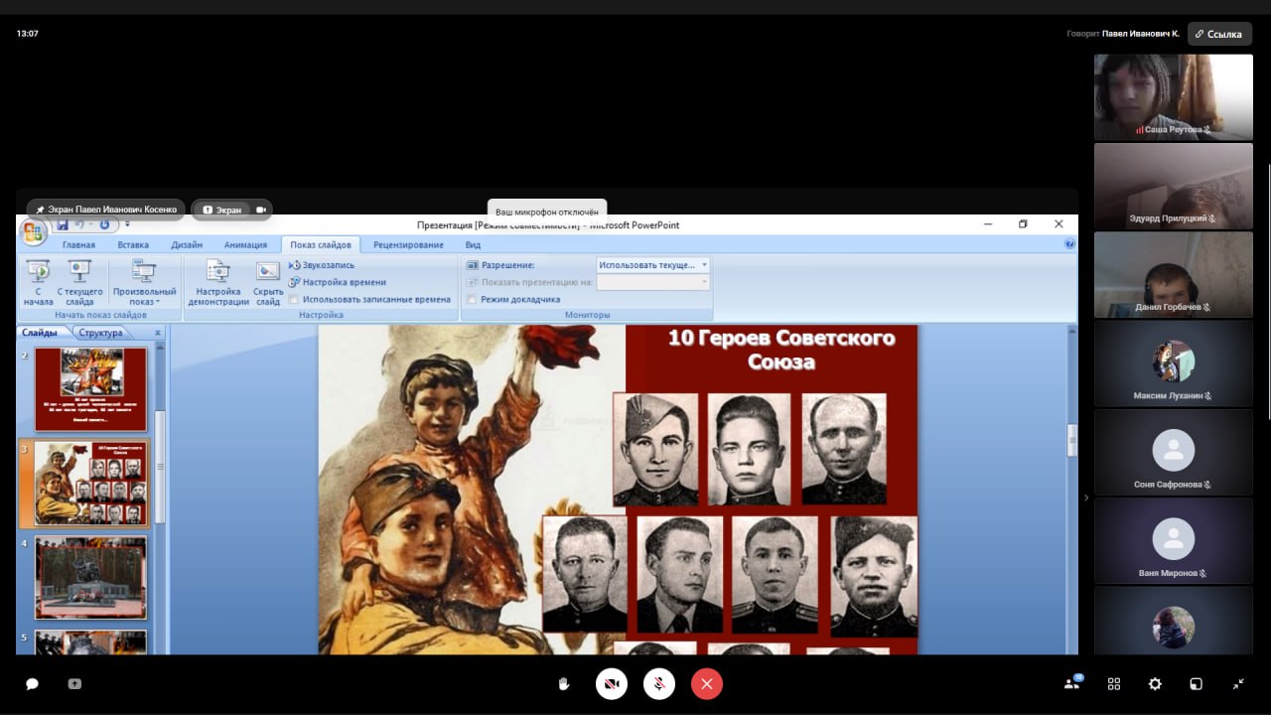Switch to the Структура pane tab
The width and height of the screenshot is (1271, 715).
pyautogui.click(x=100, y=333)
